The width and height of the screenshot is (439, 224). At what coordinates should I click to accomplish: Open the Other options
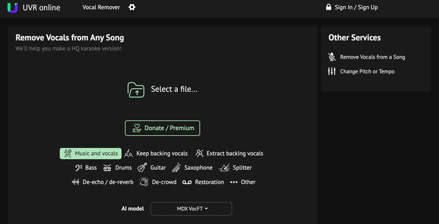point(243,182)
